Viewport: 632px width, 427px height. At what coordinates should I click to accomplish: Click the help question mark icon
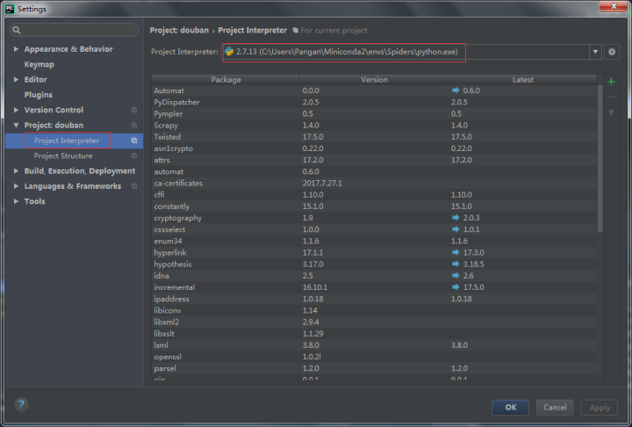point(21,405)
